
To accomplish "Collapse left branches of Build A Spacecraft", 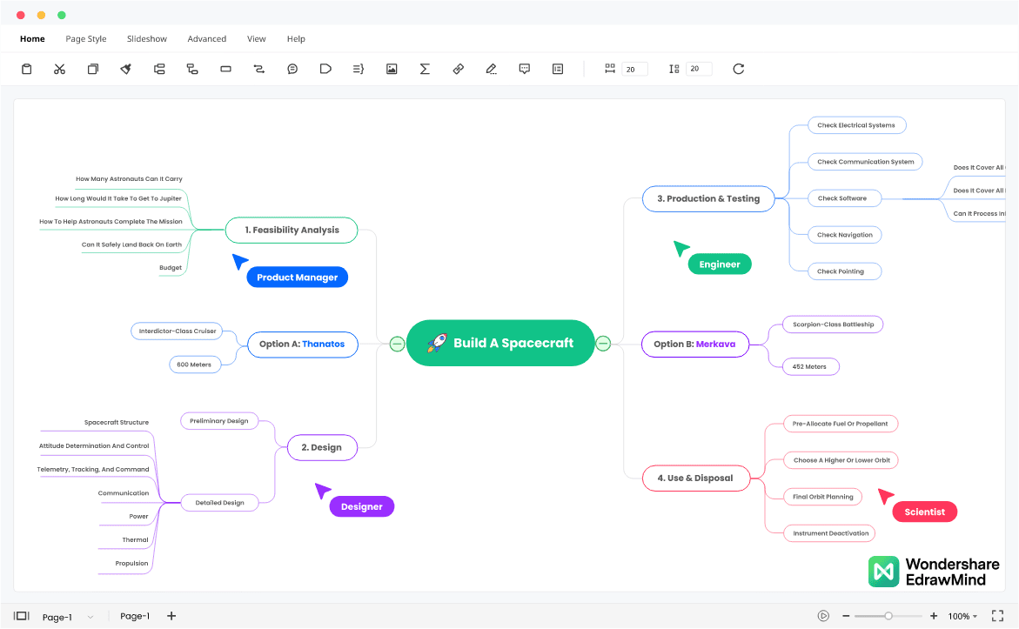I will tap(397, 344).
